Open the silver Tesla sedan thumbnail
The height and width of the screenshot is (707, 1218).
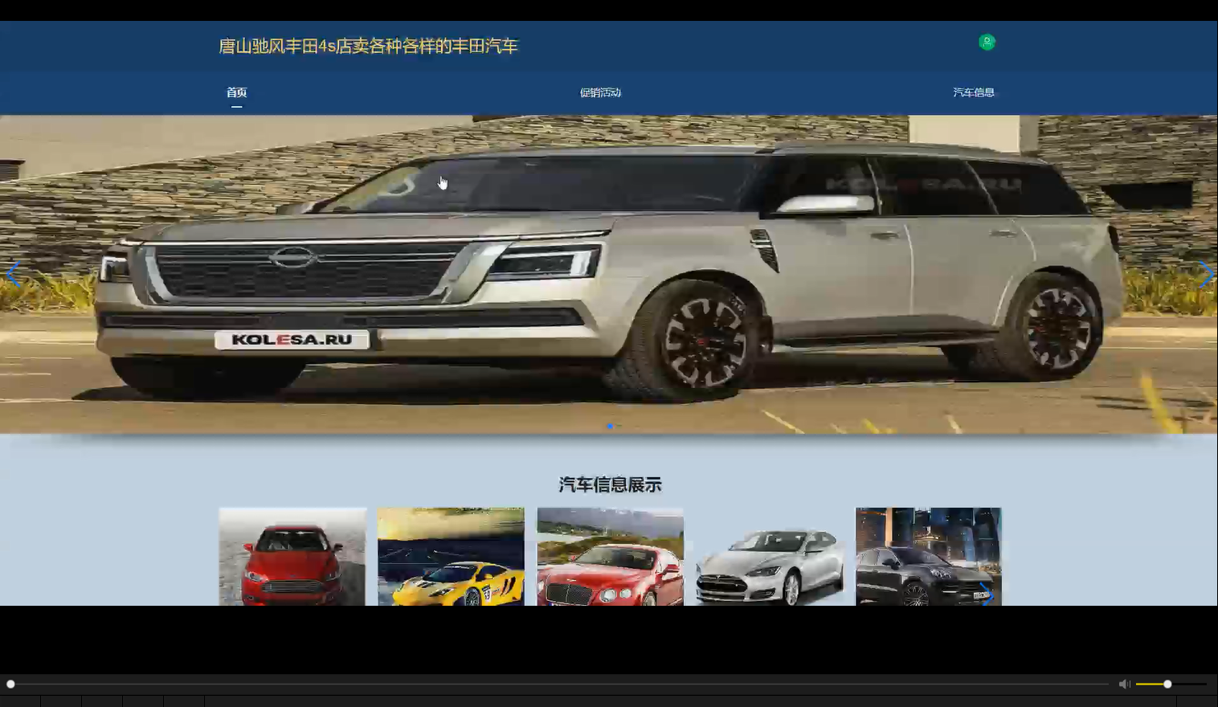tap(769, 556)
